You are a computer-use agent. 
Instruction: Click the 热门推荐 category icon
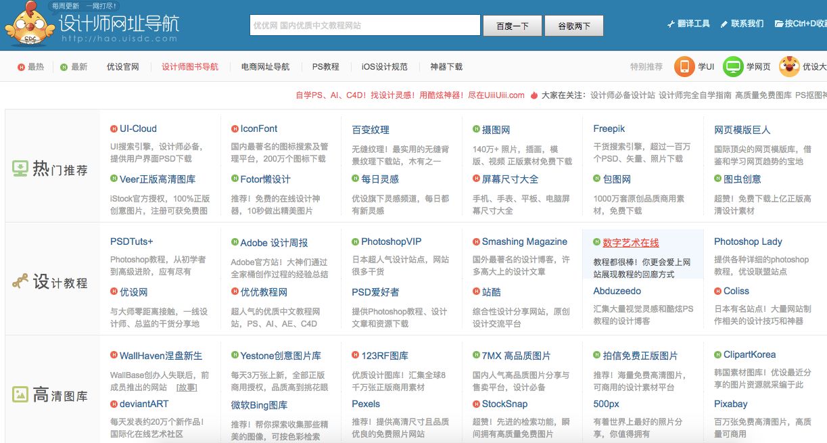(x=20, y=169)
